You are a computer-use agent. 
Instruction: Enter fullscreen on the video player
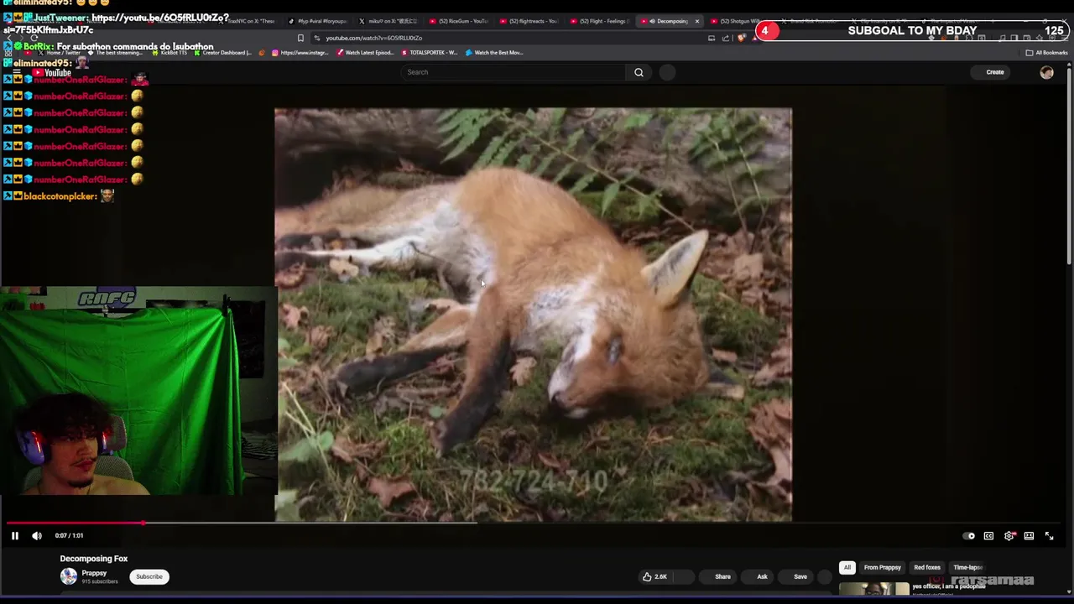tap(1049, 536)
